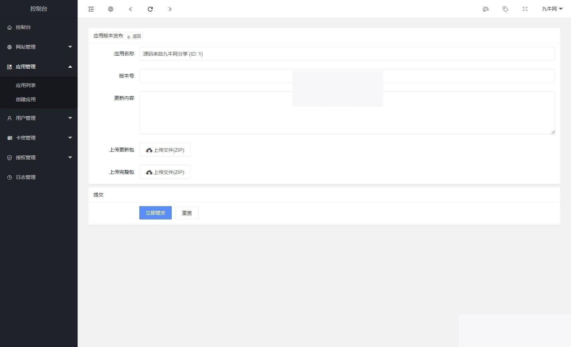
Task: Navigate back using the left arrow icon
Action: [x=130, y=9]
